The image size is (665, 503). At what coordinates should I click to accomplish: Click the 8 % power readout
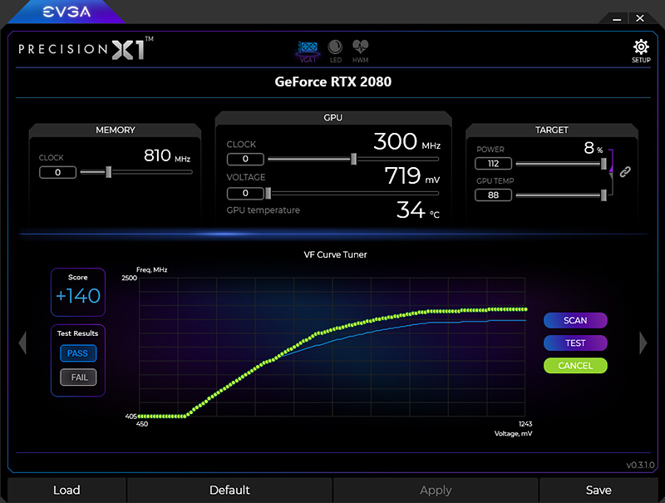point(593,148)
